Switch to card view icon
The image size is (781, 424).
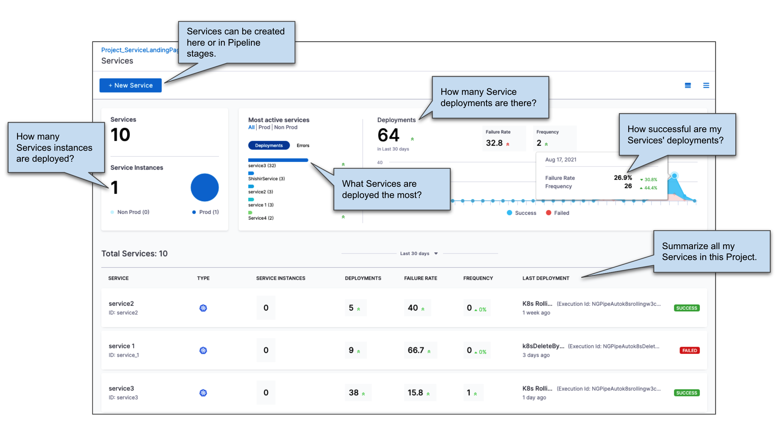pos(687,86)
